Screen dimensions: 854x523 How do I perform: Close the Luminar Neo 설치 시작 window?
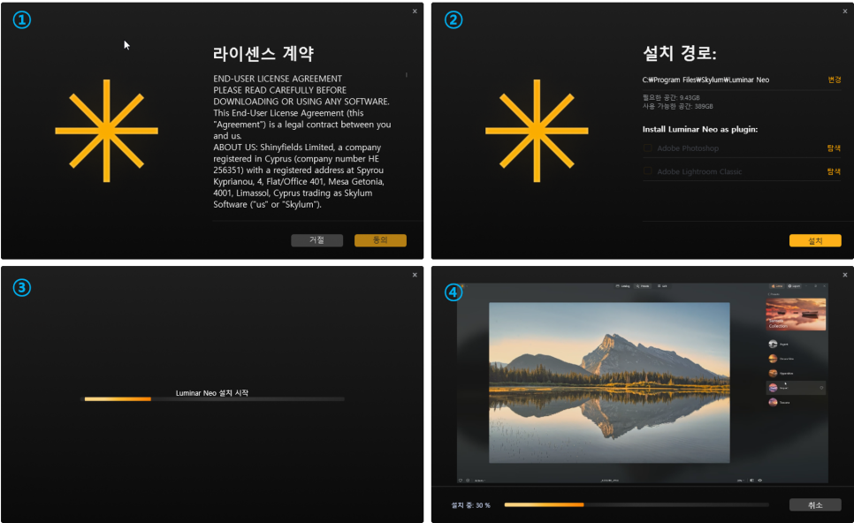click(x=415, y=275)
